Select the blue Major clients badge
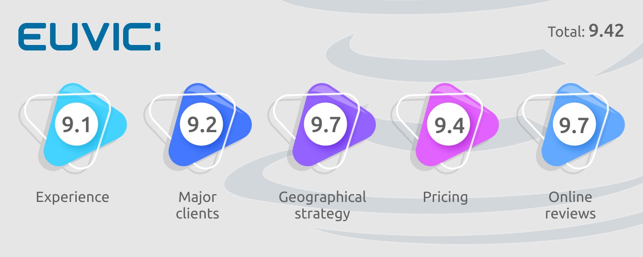The image size is (643, 257). tap(205, 125)
